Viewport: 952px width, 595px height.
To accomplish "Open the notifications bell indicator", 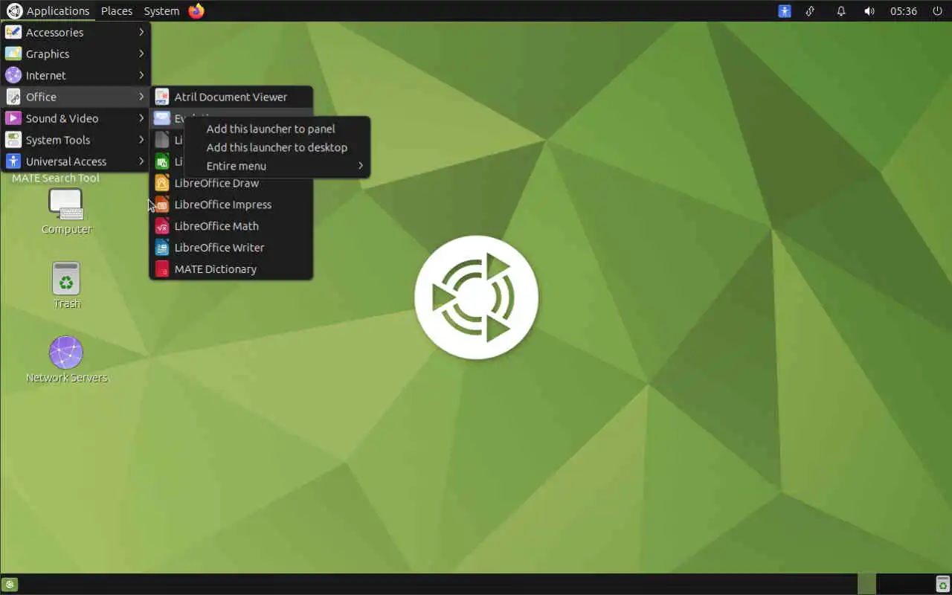I will [x=841, y=10].
